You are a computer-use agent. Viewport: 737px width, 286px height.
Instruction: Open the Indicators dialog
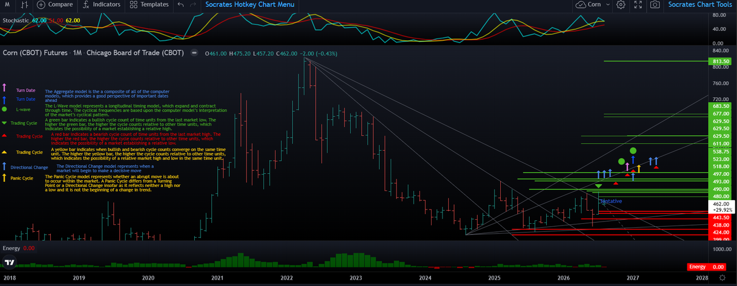point(102,5)
